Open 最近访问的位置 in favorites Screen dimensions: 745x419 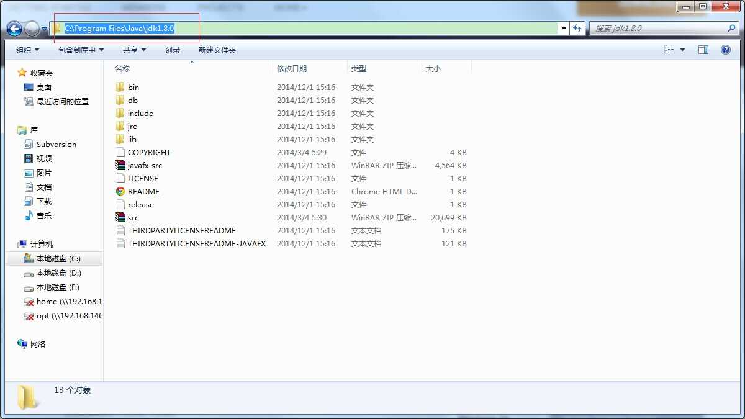pyautogui.click(x=63, y=101)
